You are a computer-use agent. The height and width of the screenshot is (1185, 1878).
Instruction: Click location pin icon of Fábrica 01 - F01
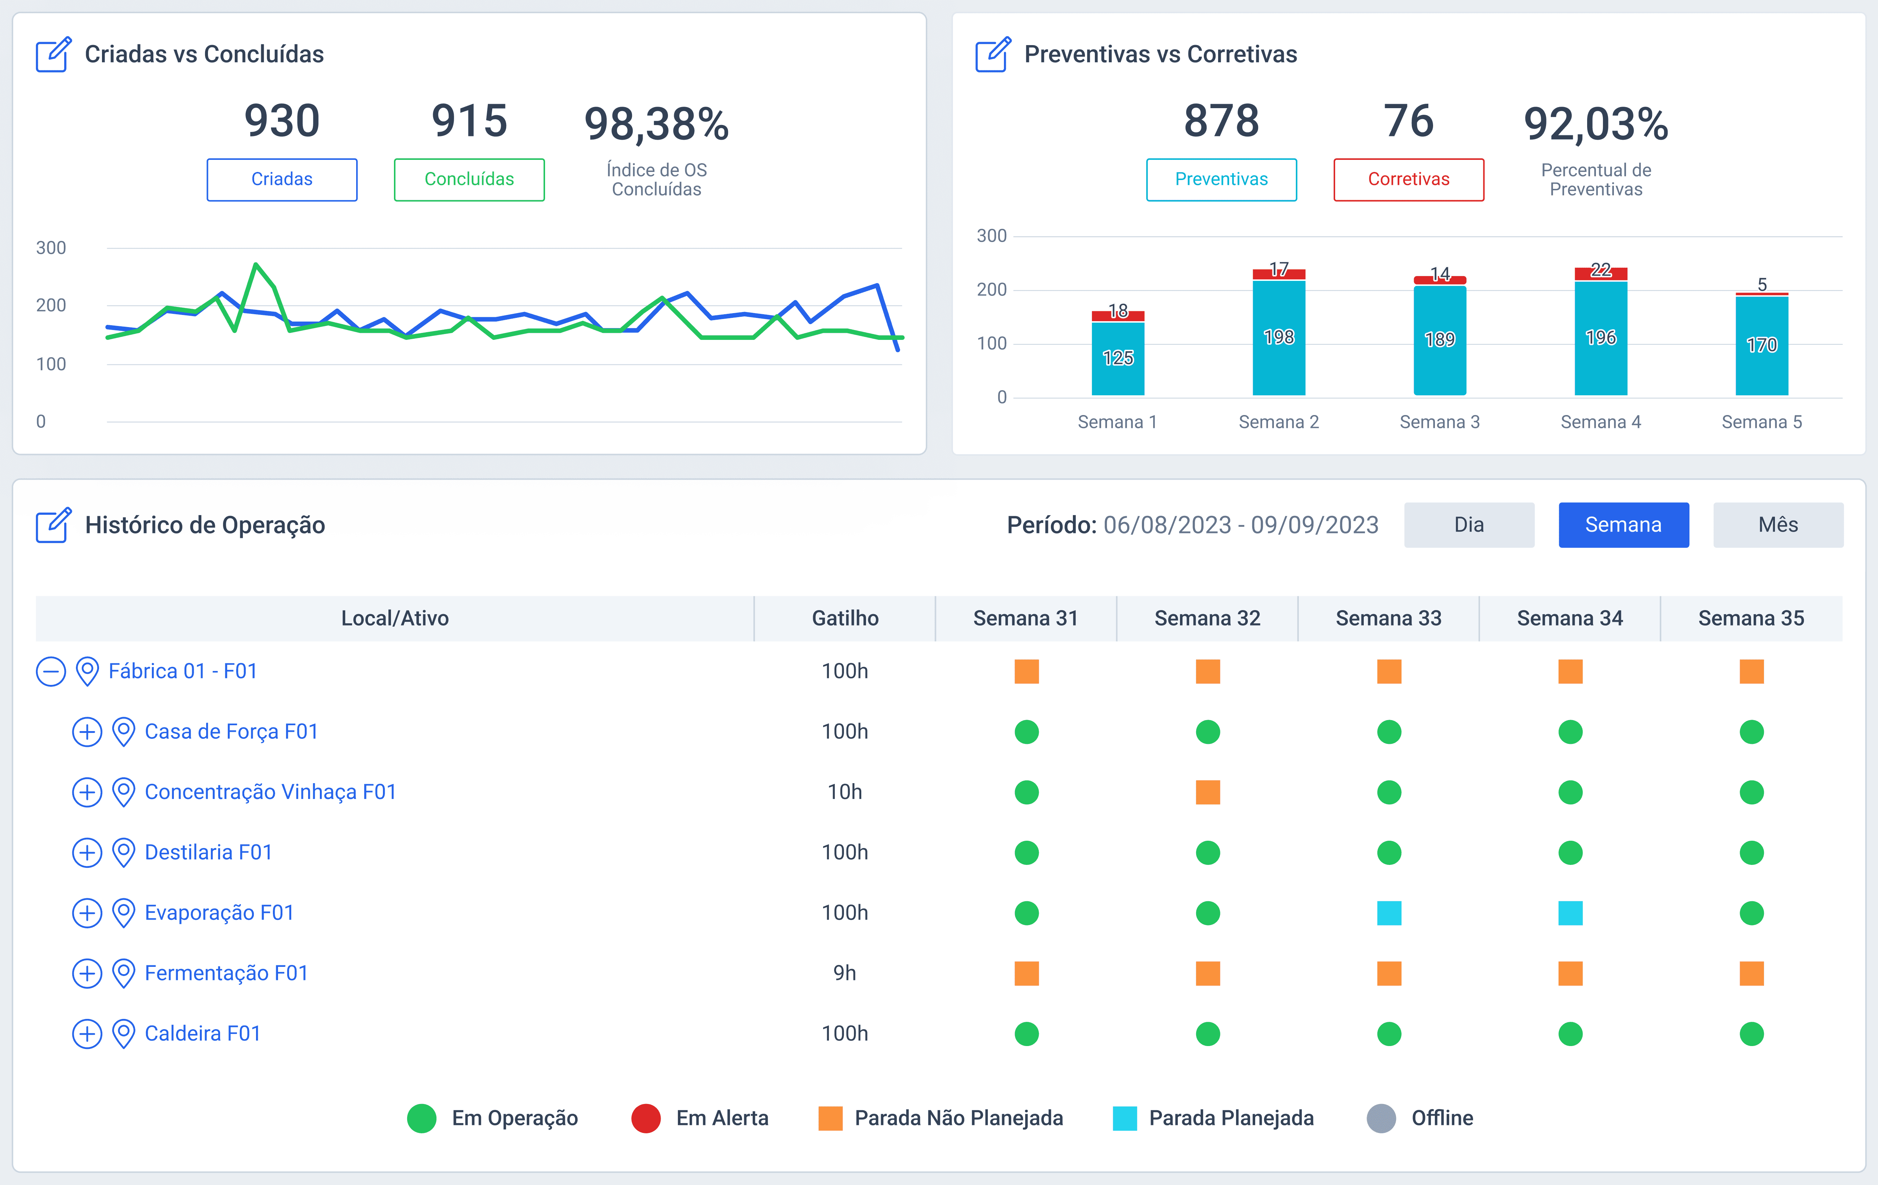coord(87,671)
